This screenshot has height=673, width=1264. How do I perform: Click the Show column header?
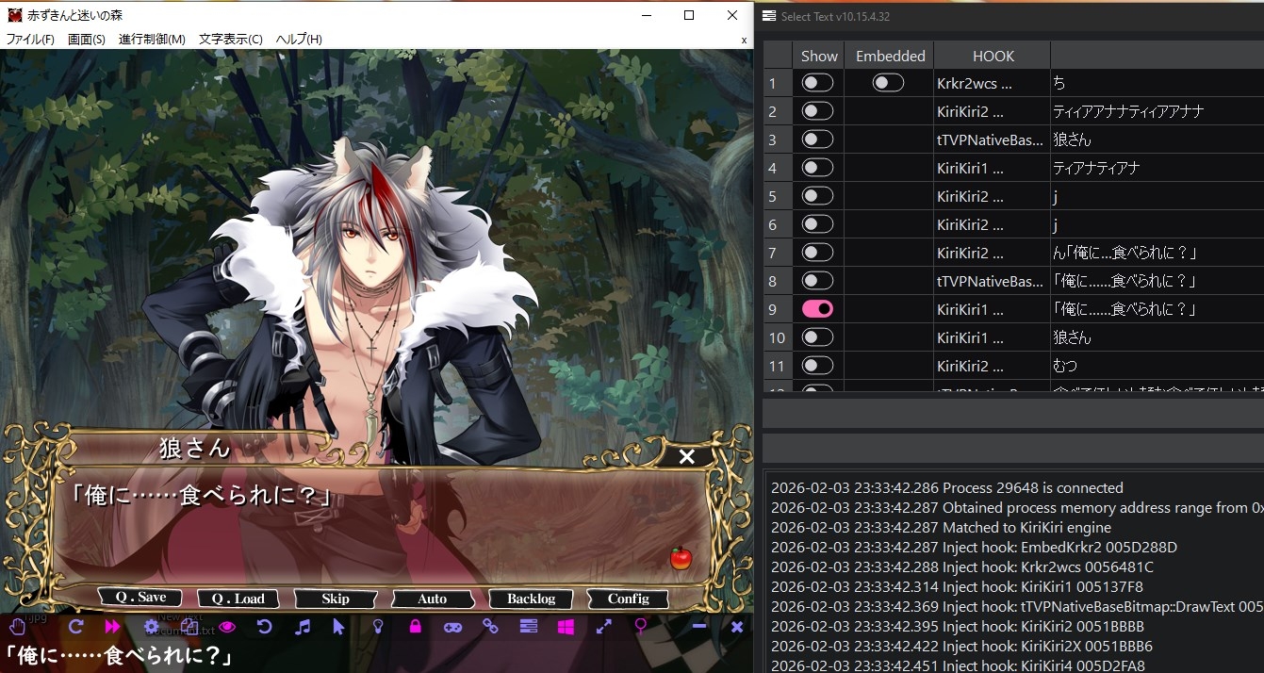tap(819, 56)
